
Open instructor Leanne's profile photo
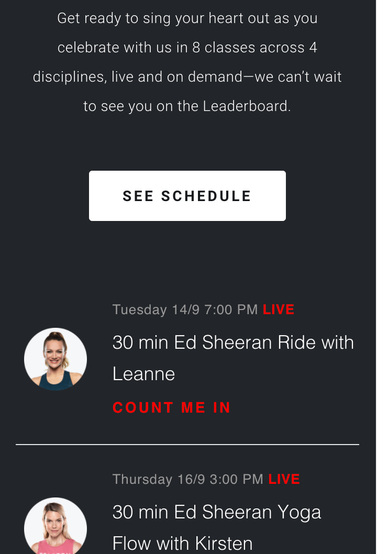(56, 359)
